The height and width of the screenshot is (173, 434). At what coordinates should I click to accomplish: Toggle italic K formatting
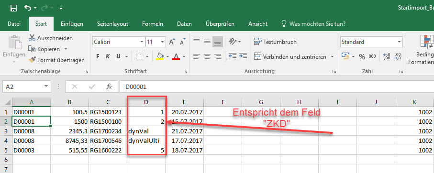click(x=108, y=57)
